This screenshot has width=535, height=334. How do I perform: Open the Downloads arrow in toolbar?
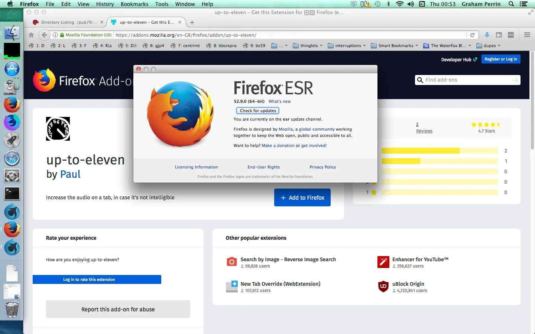tap(487, 35)
